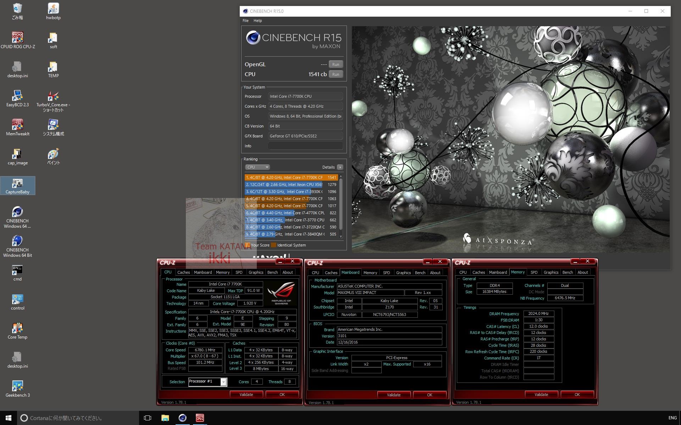The width and height of the screenshot is (681, 425).
Task: Open the Recycle Bin desktop icon
Action: [x=17, y=11]
